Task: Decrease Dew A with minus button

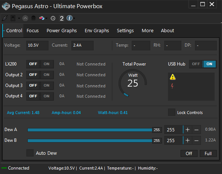Action: (x=196, y=130)
